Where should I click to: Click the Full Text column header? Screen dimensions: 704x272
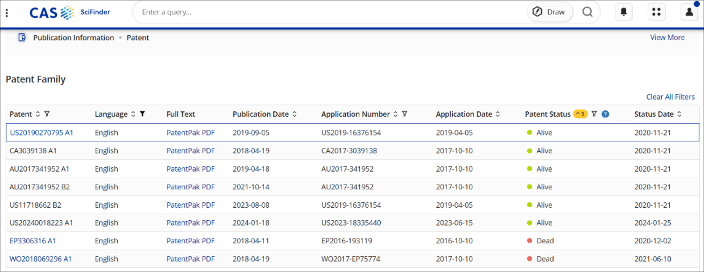pyautogui.click(x=181, y=114)
